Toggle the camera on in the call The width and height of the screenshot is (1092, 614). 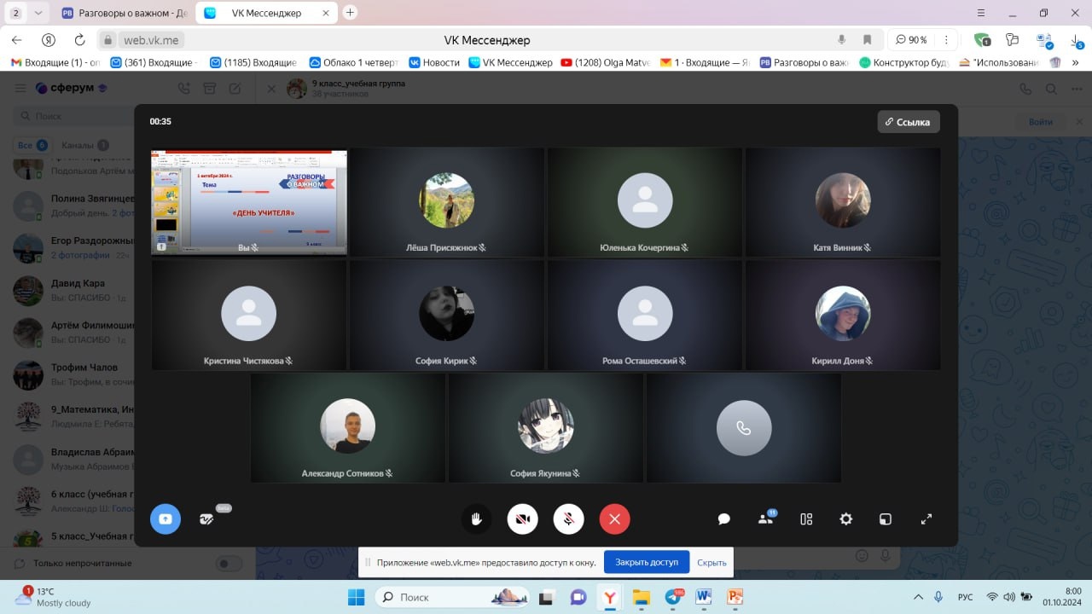tap(523, 518)
